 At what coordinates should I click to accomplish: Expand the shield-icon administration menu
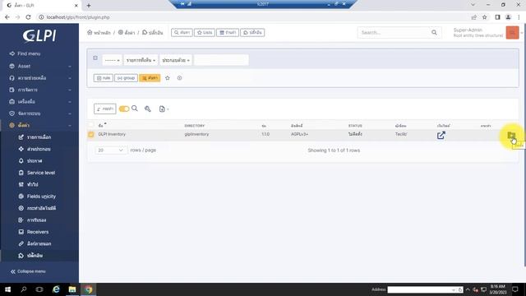[x=39, y=113]
